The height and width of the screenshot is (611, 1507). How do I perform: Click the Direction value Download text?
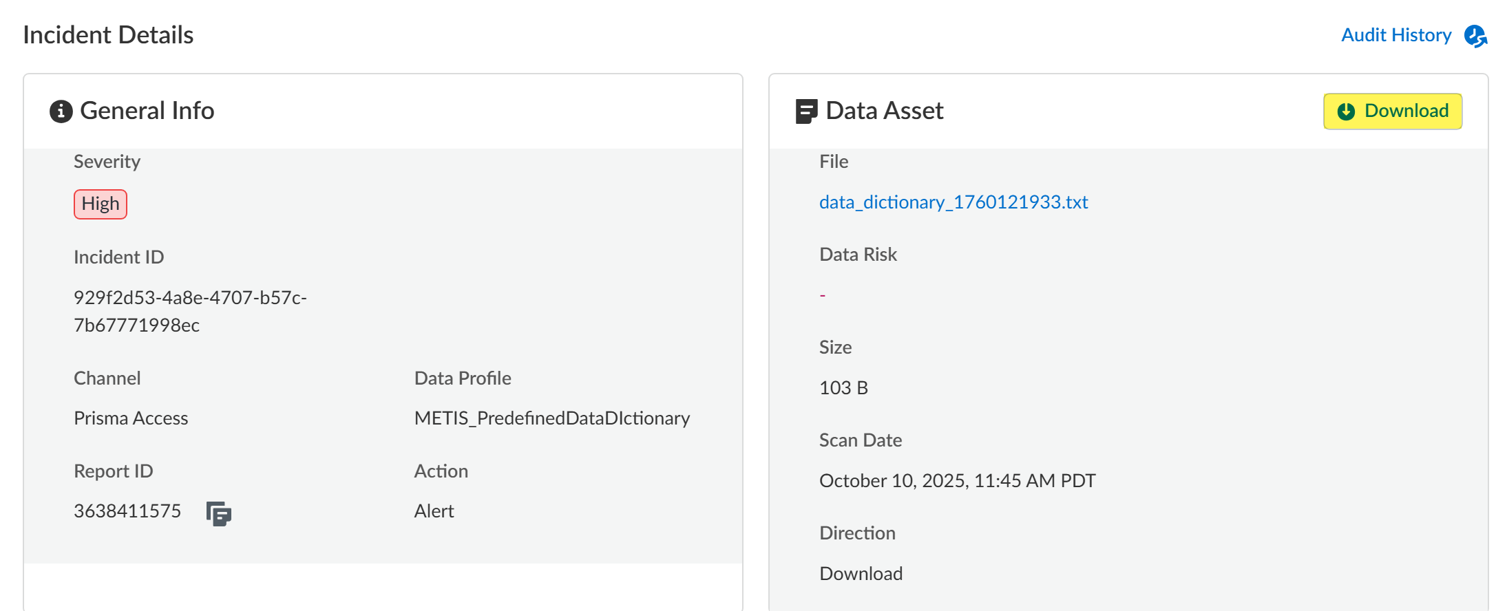click(x=861, y=574)
